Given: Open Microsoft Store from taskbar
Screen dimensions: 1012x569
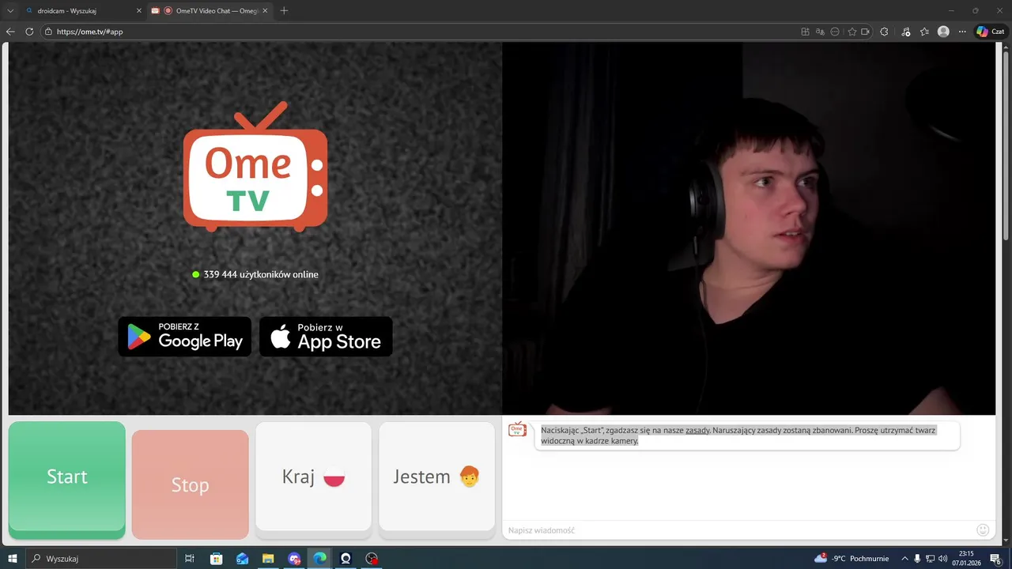Looking at the screenshot, I should 216,559.
